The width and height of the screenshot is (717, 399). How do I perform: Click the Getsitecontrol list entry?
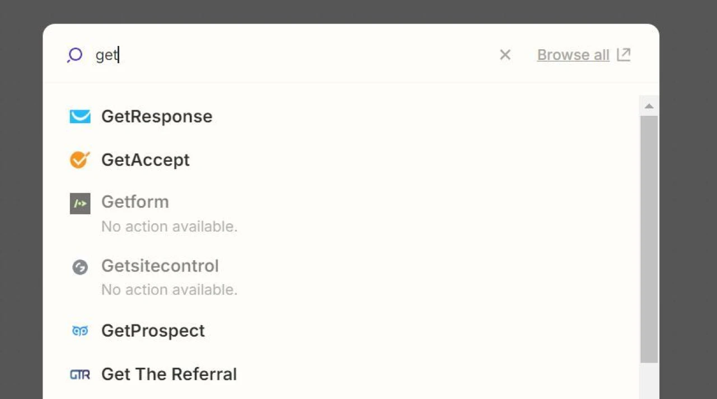(160, 266)
